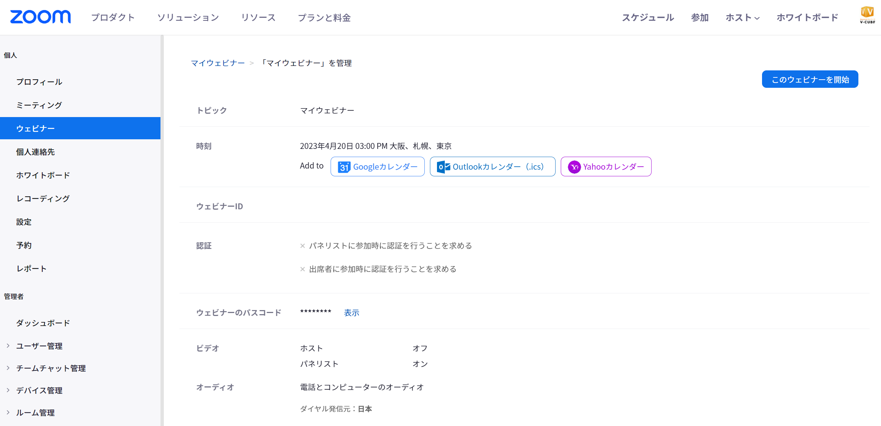The height and width of the screenshot is (426, 881).
Task: Click the panelist video オン value
Action: [x=420, y=364]
